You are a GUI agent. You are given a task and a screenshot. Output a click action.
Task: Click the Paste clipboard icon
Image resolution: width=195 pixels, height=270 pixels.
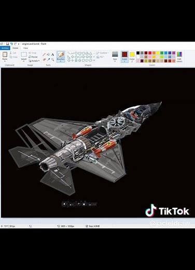pyautogui.click(x=5, y=55)
